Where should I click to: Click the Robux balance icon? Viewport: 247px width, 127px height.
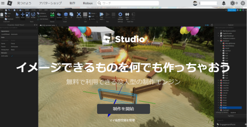tap(232, 3)
